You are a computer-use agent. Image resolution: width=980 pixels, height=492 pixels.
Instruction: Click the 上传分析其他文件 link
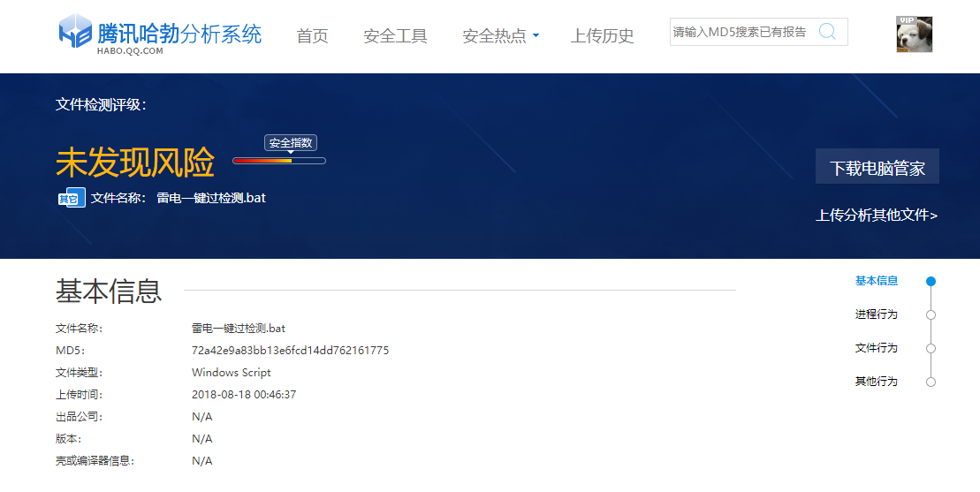877,216
